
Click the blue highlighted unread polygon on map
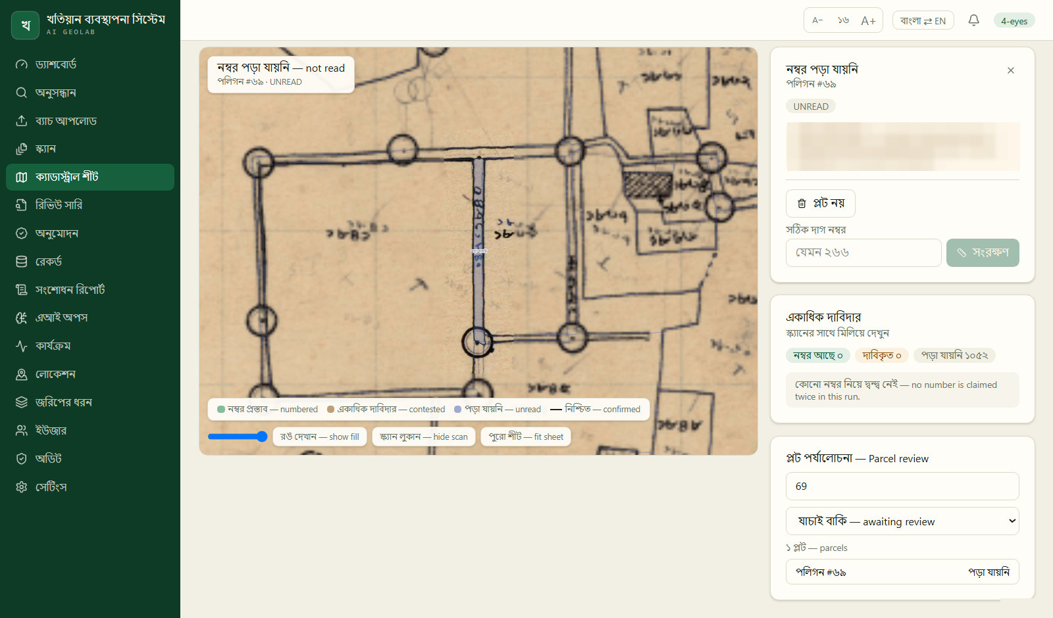pyautogui.click(x=479, y=250)
